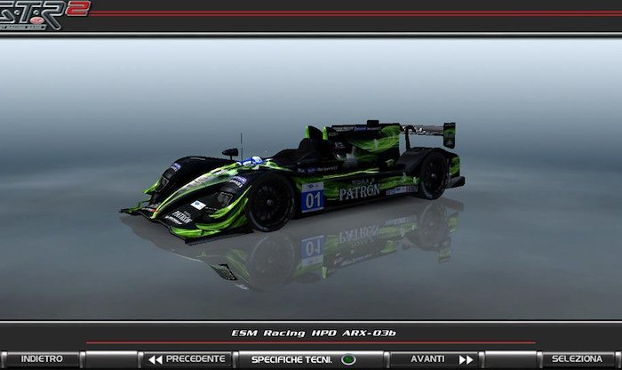Advance to next car with AVANTI

coord(434,359)
